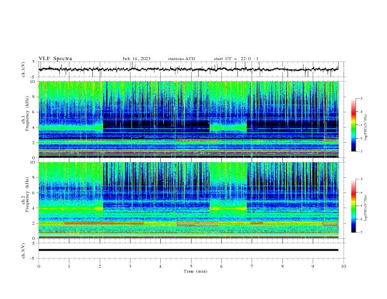Click the "ch.3(V)" waveform axis label
This screenshot has width=387, height=299.
pyautogui.click(x=23, y=251)
